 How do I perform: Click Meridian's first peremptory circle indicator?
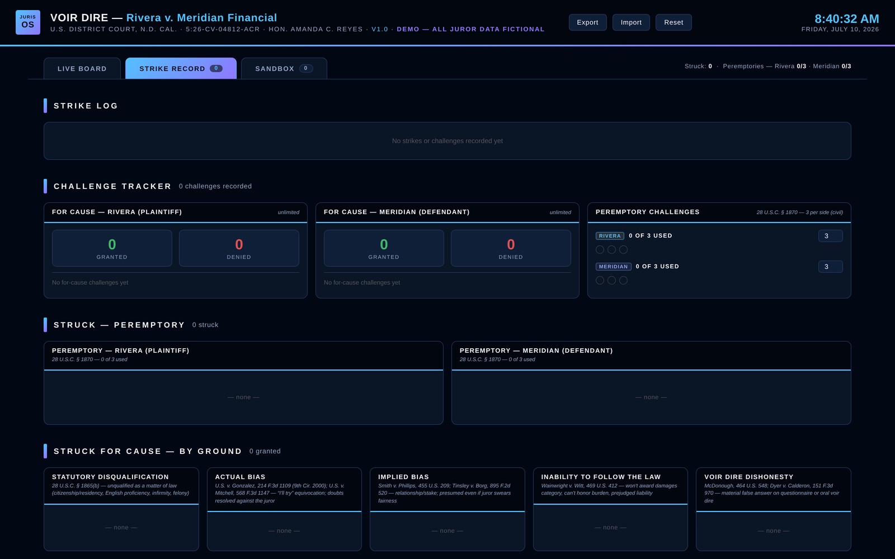point(600,281)
